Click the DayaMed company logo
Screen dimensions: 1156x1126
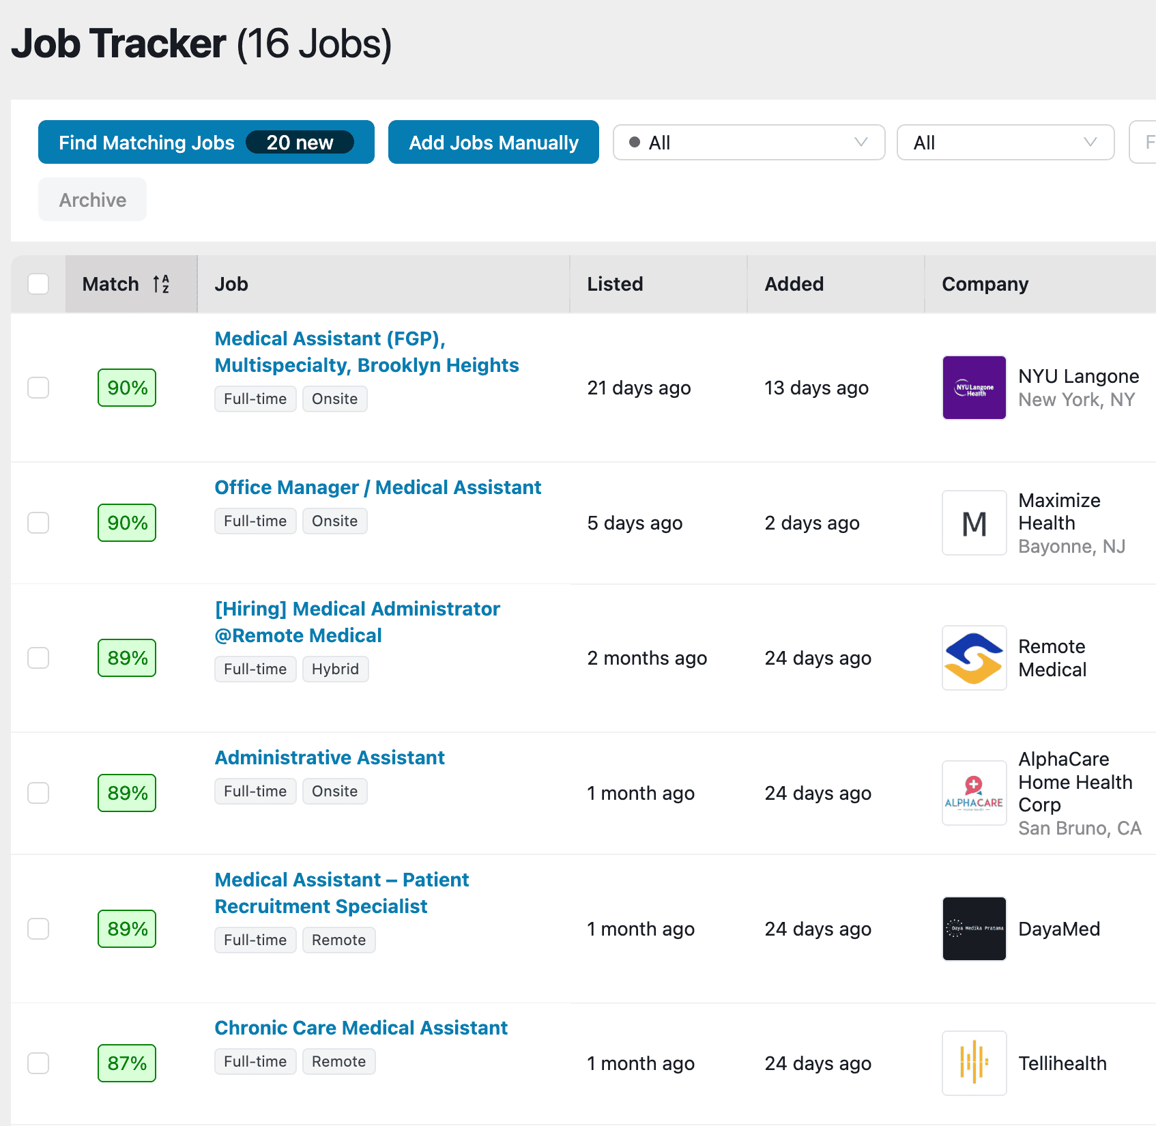(x=974, y=929)
